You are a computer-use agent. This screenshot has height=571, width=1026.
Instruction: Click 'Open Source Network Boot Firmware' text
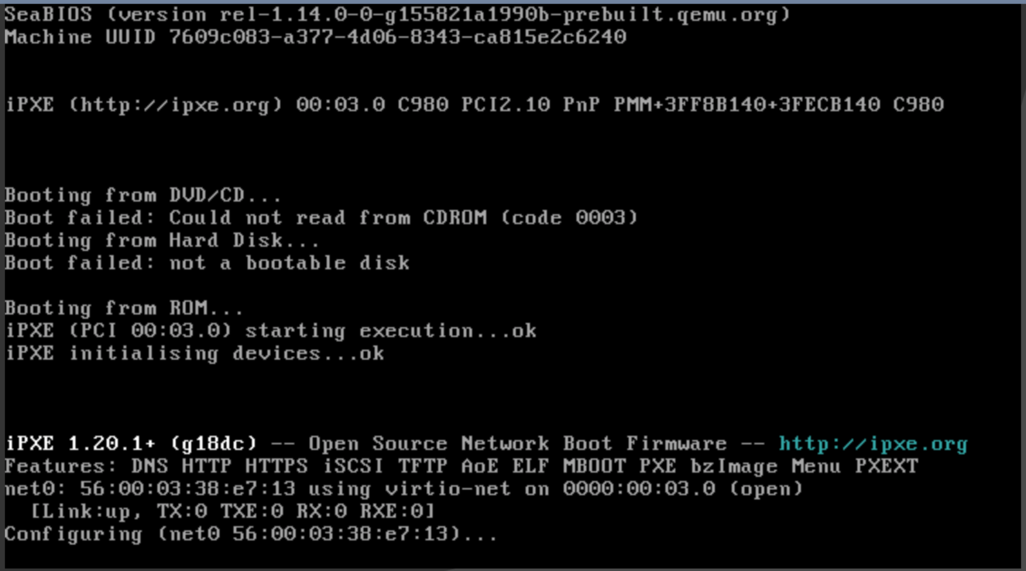pyautogui.click(x=518, y=444)
